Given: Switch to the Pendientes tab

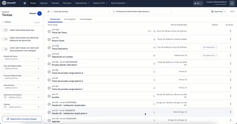Looking at the screenshot, I should 55,19.
